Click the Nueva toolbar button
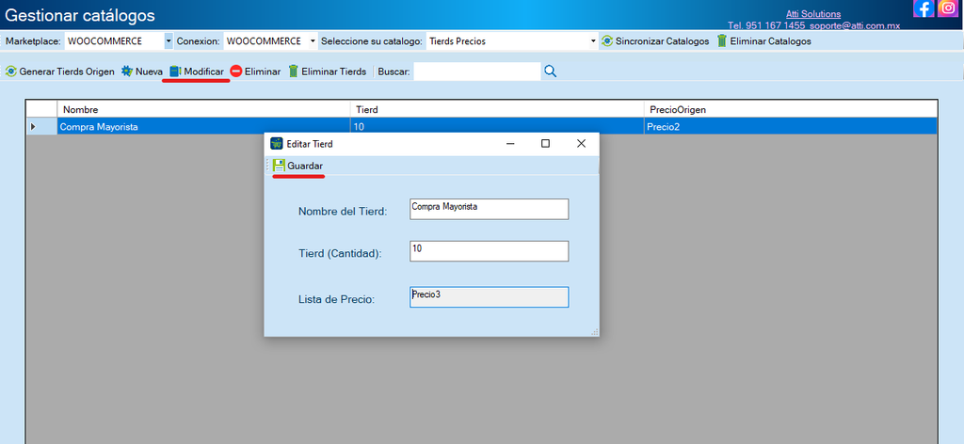964x444 pixels. [142, 71]
